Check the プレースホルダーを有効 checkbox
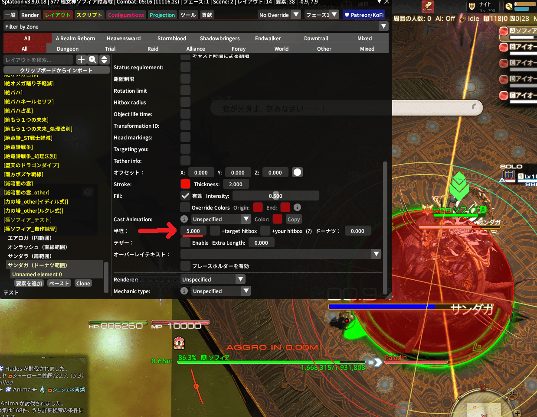537x417 pixels. 185,266
